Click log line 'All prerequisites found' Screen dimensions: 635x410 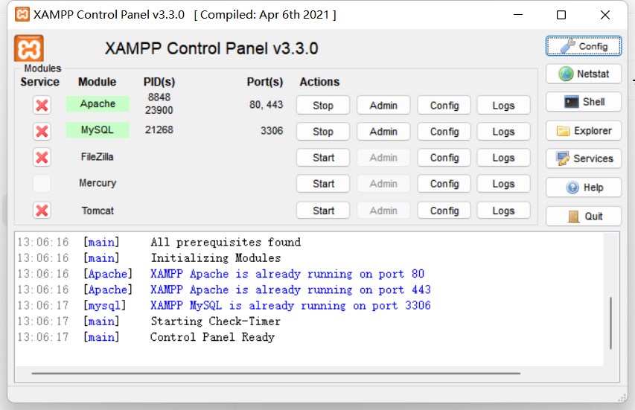226,242
